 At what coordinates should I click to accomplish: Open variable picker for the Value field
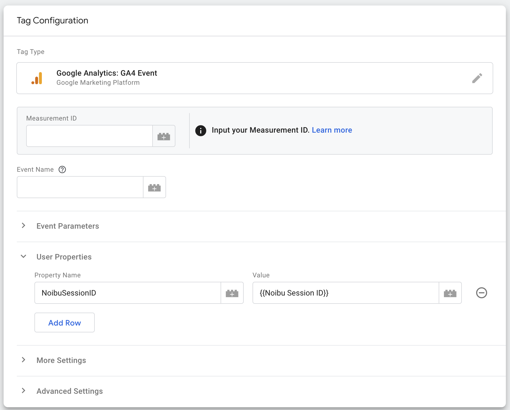point(450,293)
